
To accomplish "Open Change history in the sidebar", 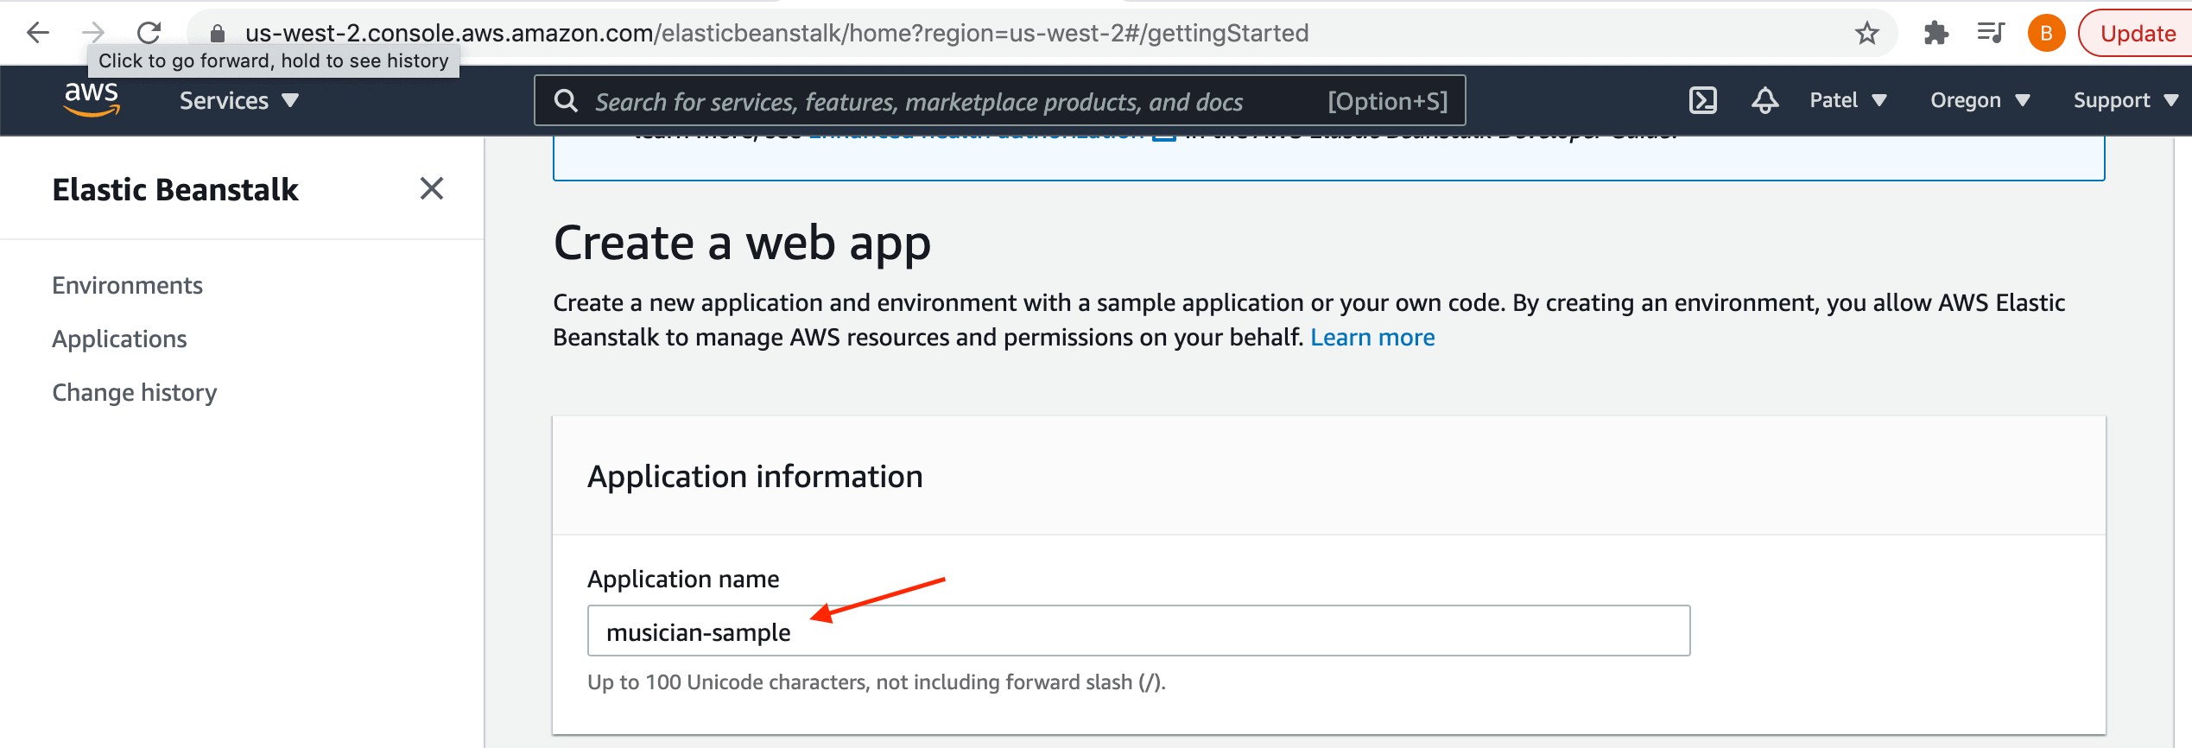I will [135, 393].
